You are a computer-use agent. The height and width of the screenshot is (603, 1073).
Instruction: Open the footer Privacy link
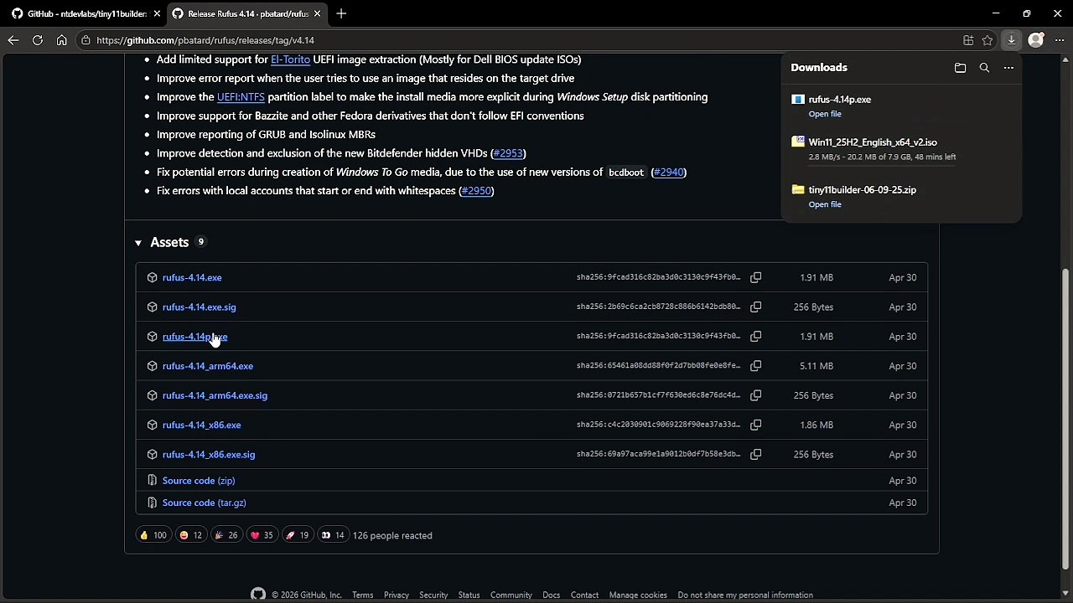point(397,595)
